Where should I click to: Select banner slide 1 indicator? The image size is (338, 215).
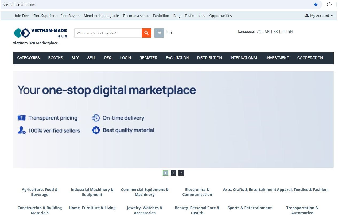[x=165, y=173]
